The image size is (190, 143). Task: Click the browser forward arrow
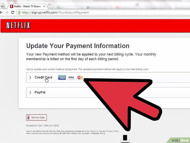7,12
